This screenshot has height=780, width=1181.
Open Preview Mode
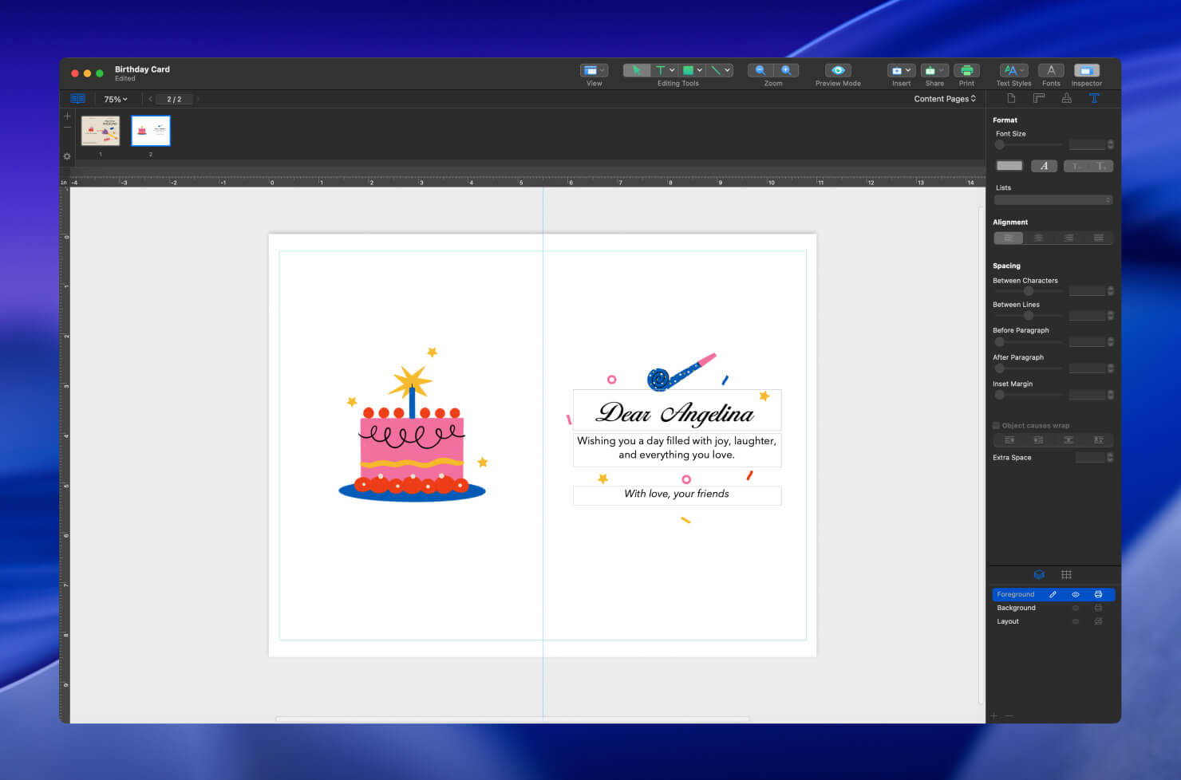[837, 70]
